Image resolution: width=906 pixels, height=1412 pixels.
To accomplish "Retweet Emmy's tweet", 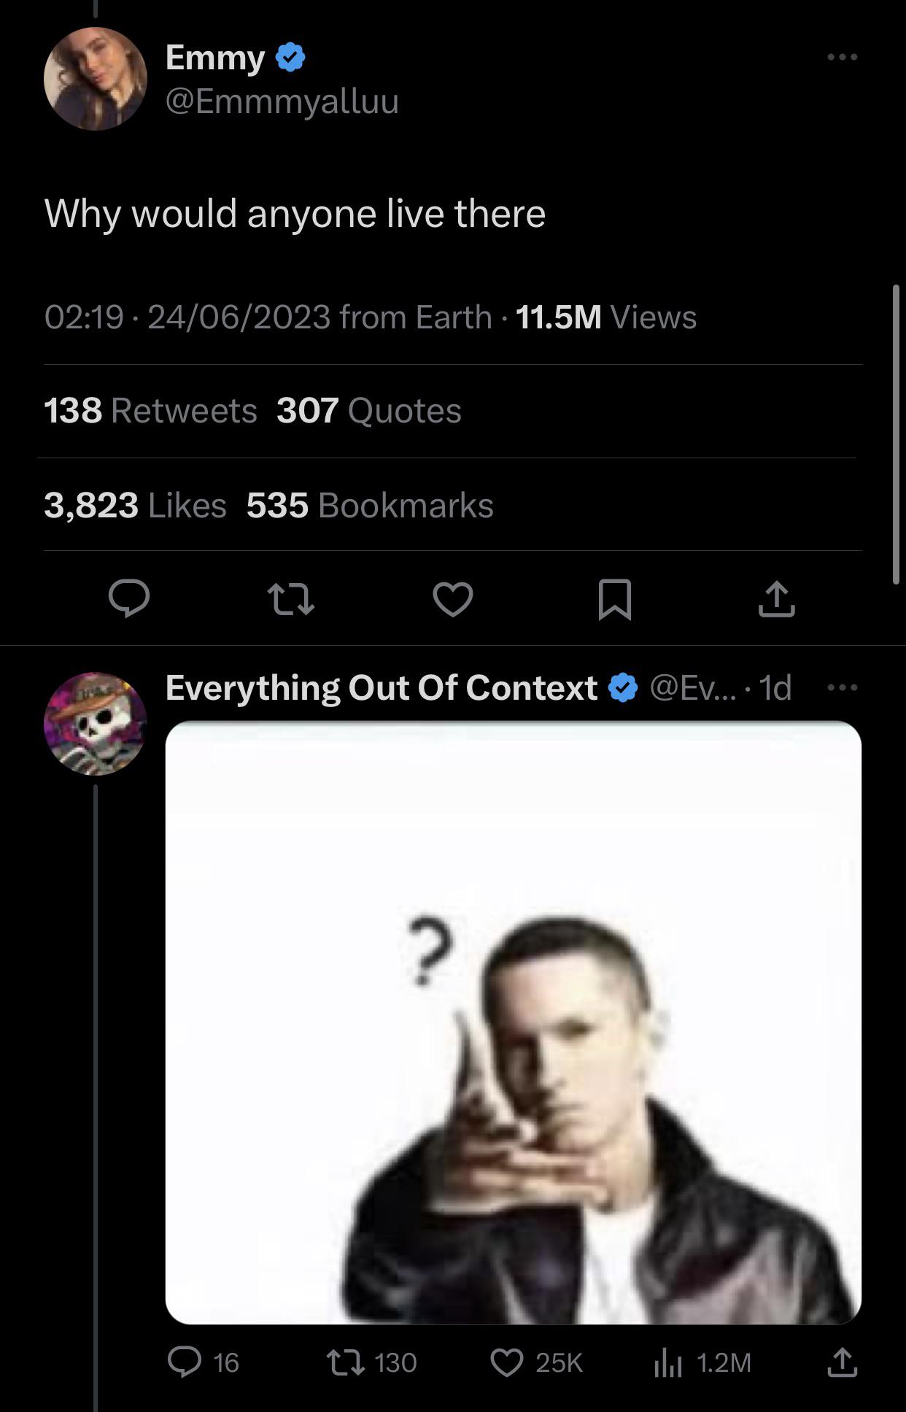I will tap(291, 599).
